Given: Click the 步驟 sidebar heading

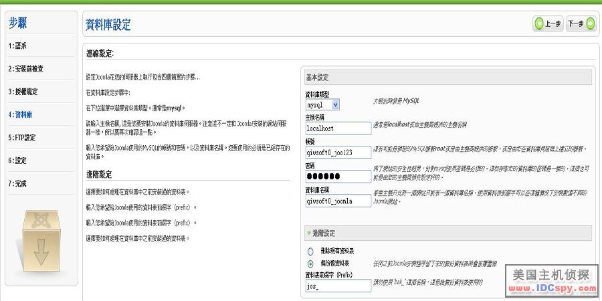Looking at the screenshot, I should (x=17, y=23).
